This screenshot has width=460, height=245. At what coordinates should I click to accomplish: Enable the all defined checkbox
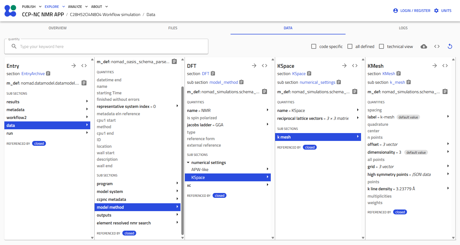350,46
